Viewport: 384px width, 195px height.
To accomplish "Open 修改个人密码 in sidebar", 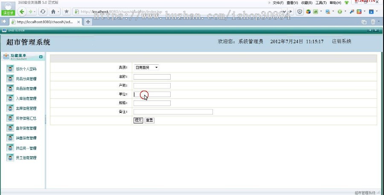I will pyautogui.click(x=26, y=69).
